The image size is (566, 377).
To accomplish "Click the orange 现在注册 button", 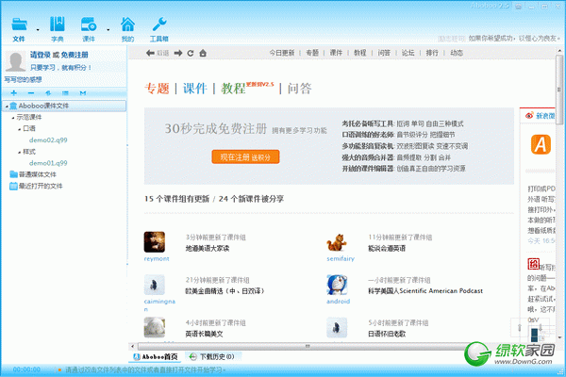I will pyautogui.click(x=245, y=157).
